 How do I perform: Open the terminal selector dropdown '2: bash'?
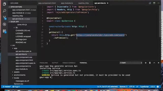point(131,63)
